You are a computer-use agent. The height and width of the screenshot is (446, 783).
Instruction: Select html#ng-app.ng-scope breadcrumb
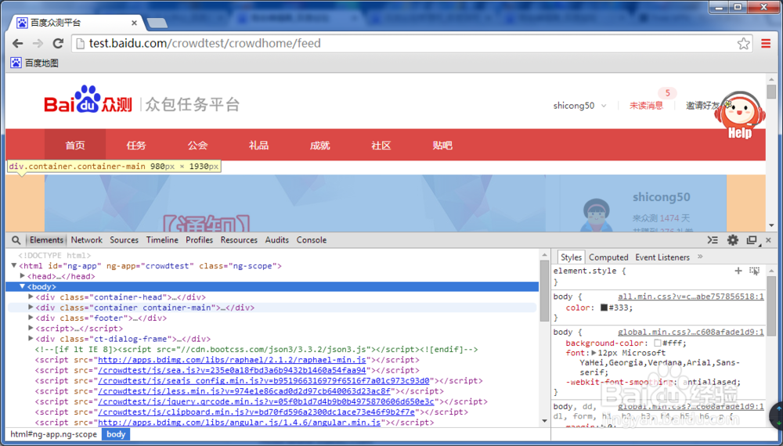(x=53, y=434)
